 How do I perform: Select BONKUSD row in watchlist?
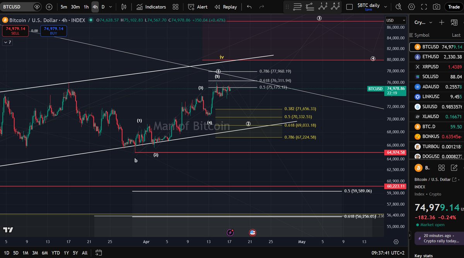click(x=437, y=137)
